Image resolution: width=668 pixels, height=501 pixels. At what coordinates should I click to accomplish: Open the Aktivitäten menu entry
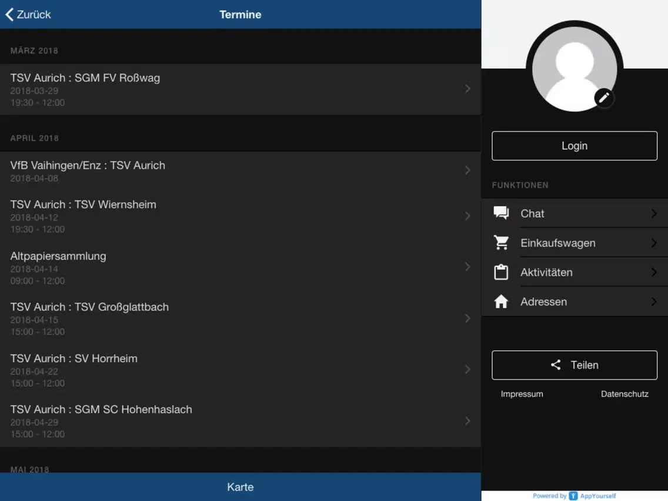pos(575,272)
